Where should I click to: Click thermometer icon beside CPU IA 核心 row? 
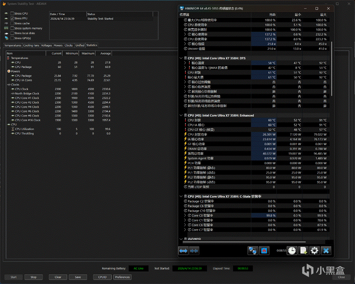(x=185, y=125)
